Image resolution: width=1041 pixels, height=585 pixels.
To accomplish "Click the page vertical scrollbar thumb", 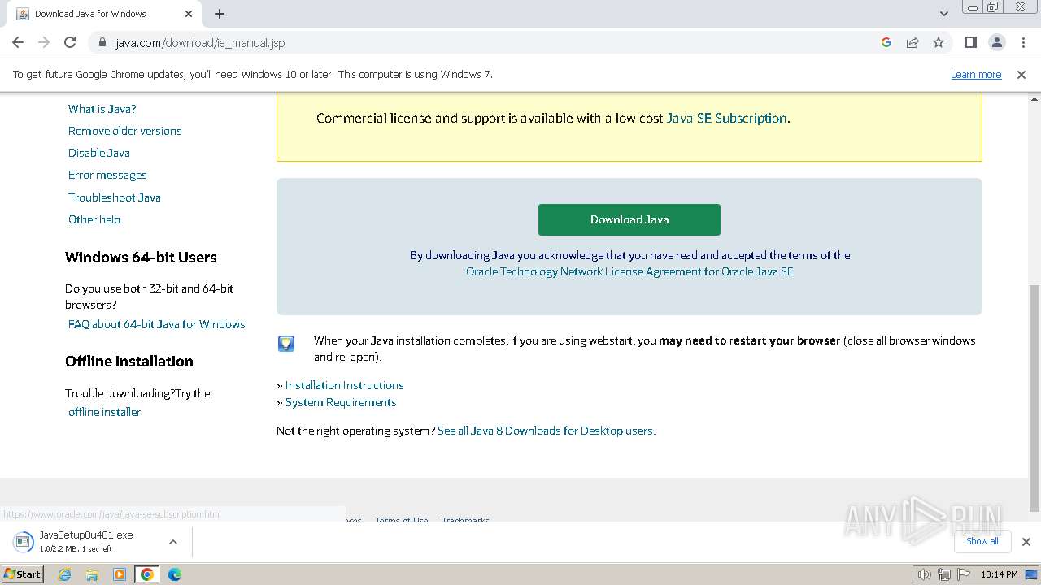I will (1034, 398).
